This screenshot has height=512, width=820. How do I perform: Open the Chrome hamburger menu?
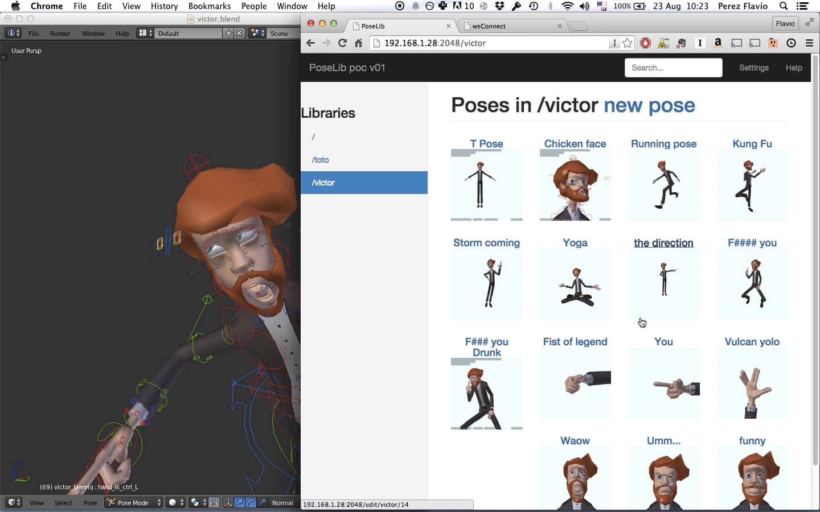click(809, 43)
